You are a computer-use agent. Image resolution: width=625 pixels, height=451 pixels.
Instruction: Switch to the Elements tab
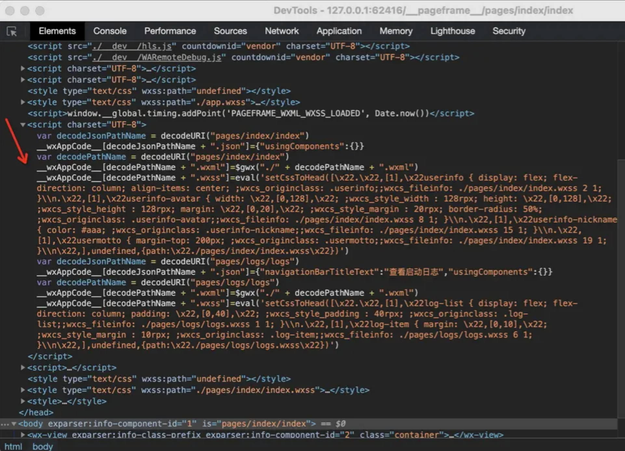(x=57, y=31)
